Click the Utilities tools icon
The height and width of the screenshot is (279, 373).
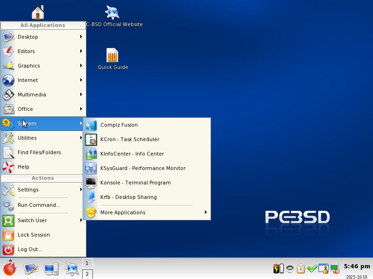tap(8, 138)
